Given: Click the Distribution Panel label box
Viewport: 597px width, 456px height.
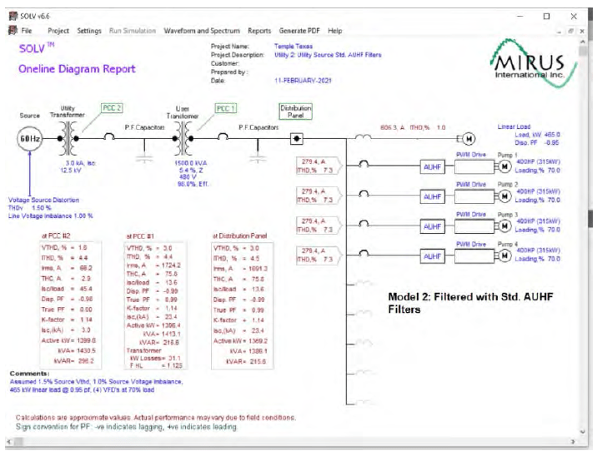Looking at the screenshot, I should 296,112.
